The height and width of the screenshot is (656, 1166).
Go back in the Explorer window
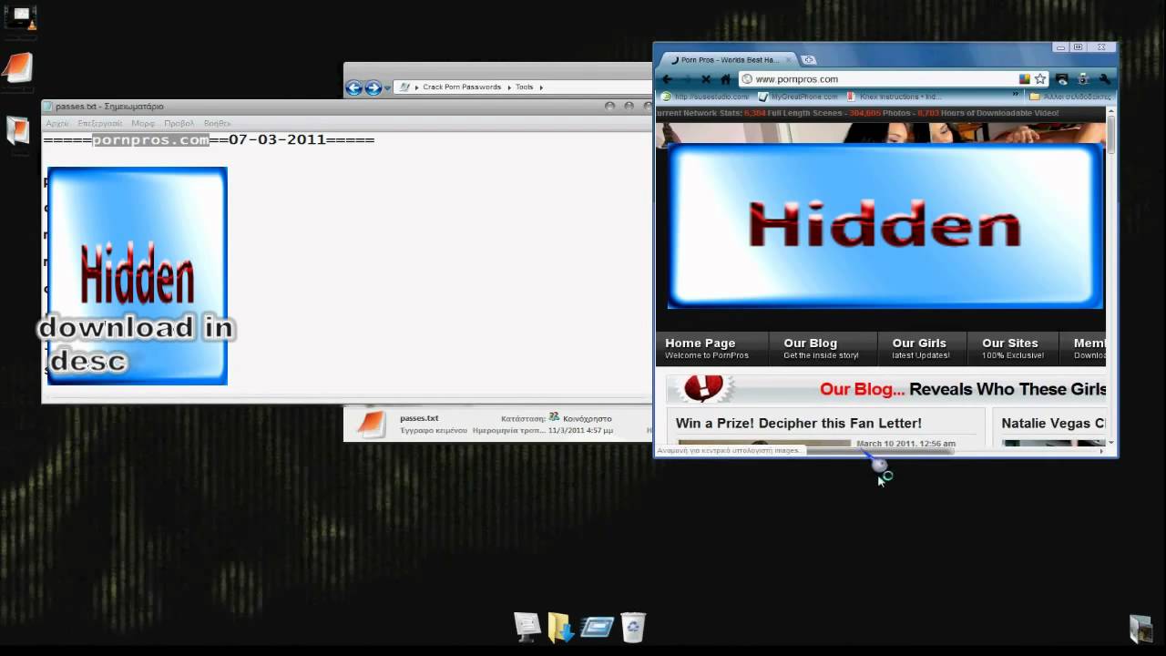coord(353,87)
